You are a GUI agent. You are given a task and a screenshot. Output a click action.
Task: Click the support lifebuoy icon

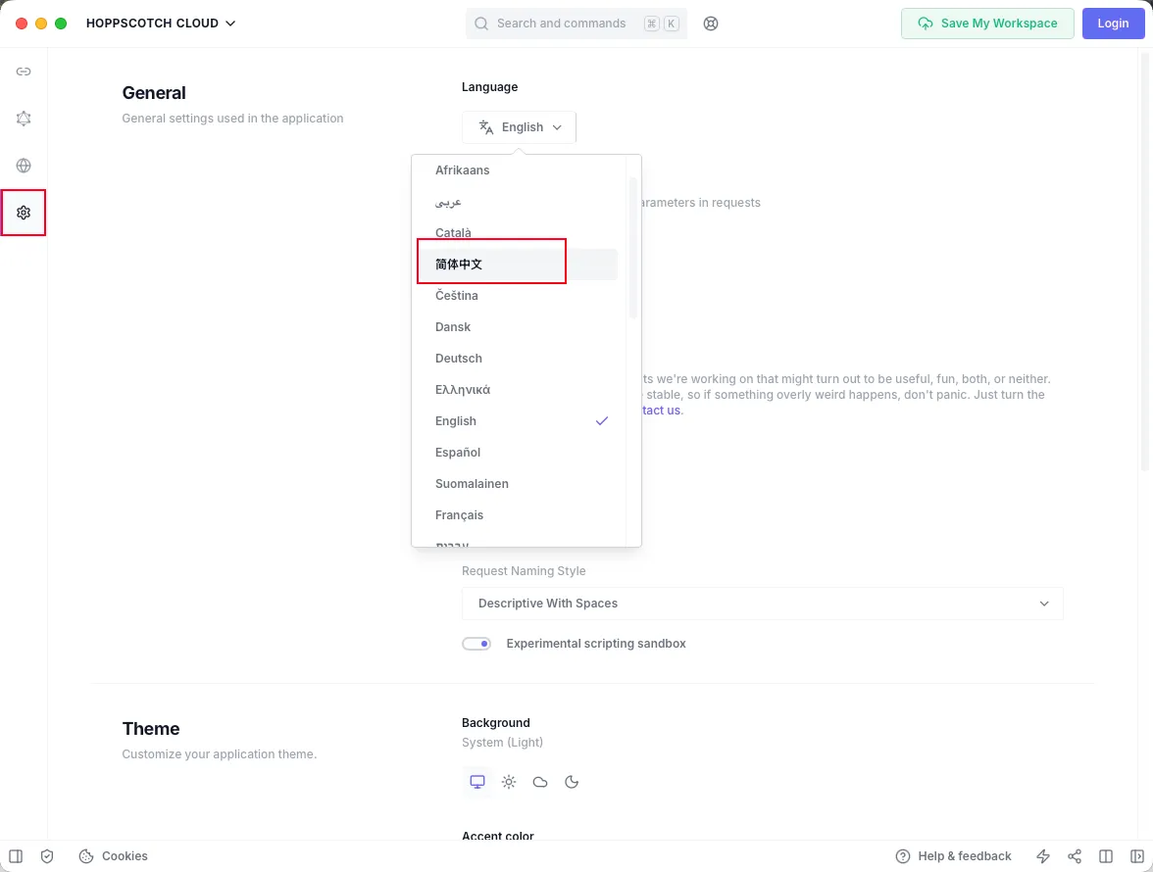point(711,24)
